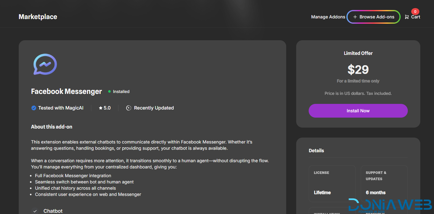Viewport: 434px width, 214px height.
Task: Click the green Installed status dot
Action: 109,91
